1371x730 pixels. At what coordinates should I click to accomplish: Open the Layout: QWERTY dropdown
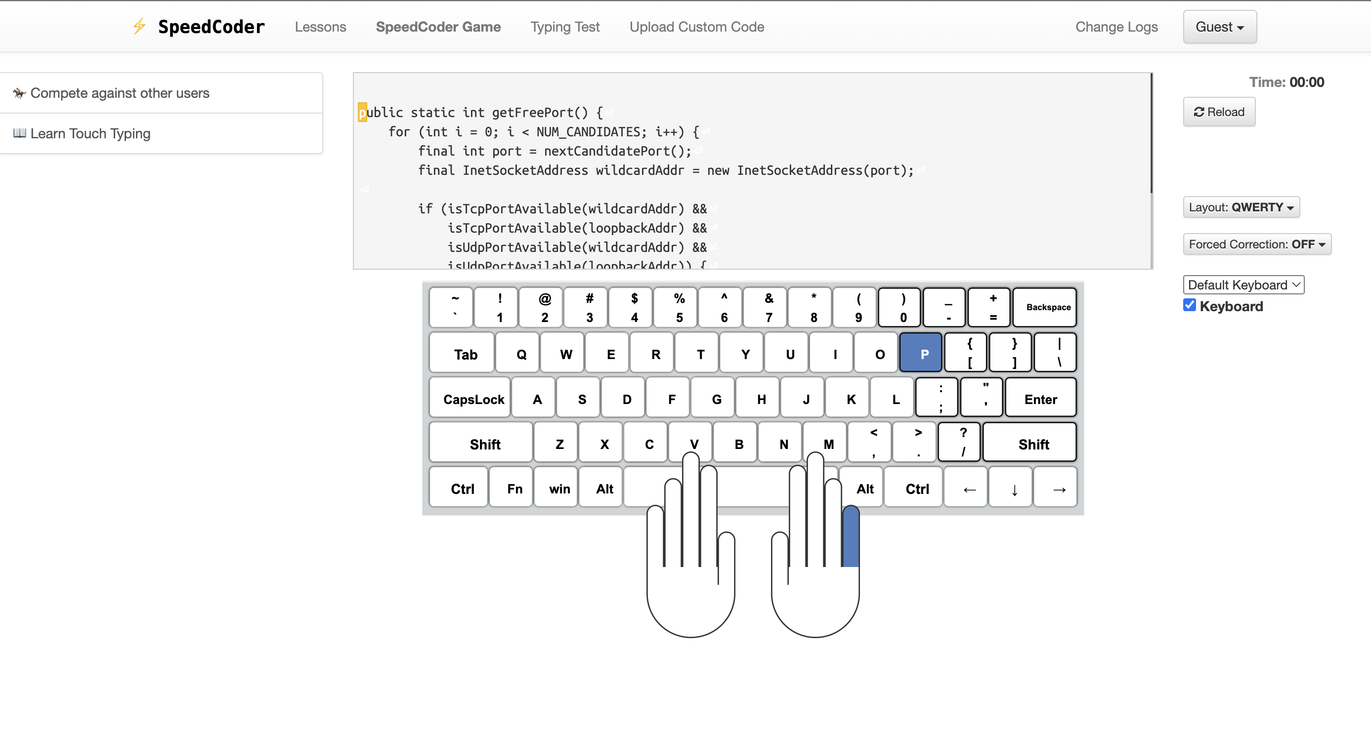tap(1241, 207)
